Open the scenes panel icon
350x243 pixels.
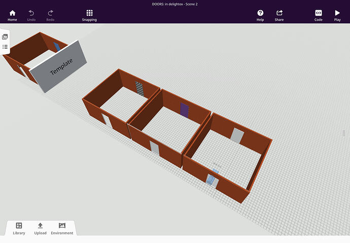5,37
